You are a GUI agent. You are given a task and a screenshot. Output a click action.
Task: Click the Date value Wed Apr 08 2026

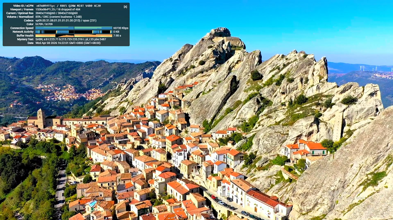click(68, 43)
